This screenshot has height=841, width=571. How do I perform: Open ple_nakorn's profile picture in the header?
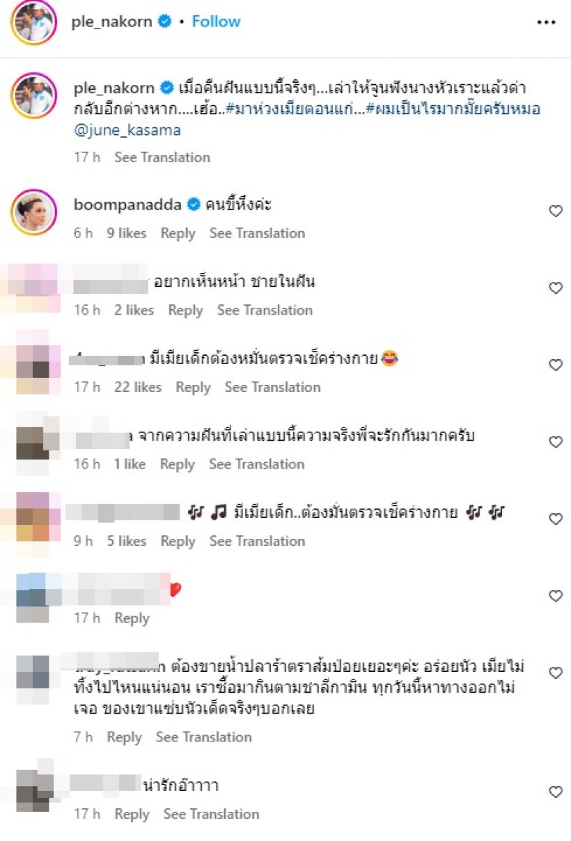pyautogui.click(x=33, y=22)
